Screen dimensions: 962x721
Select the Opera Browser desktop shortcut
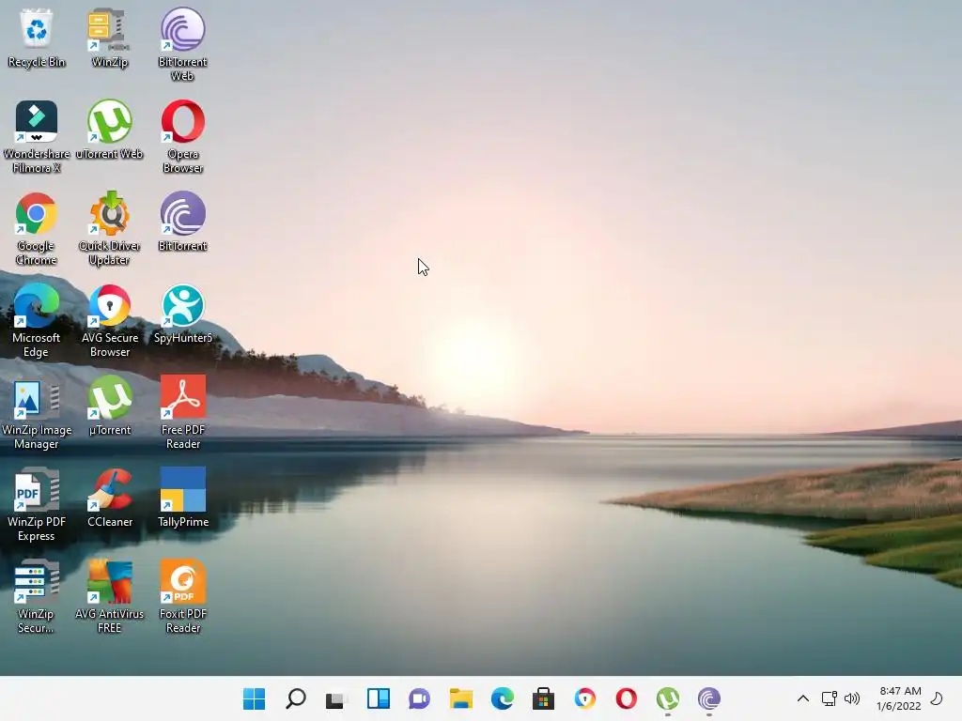pyautogui.click(x=182, y=137)
